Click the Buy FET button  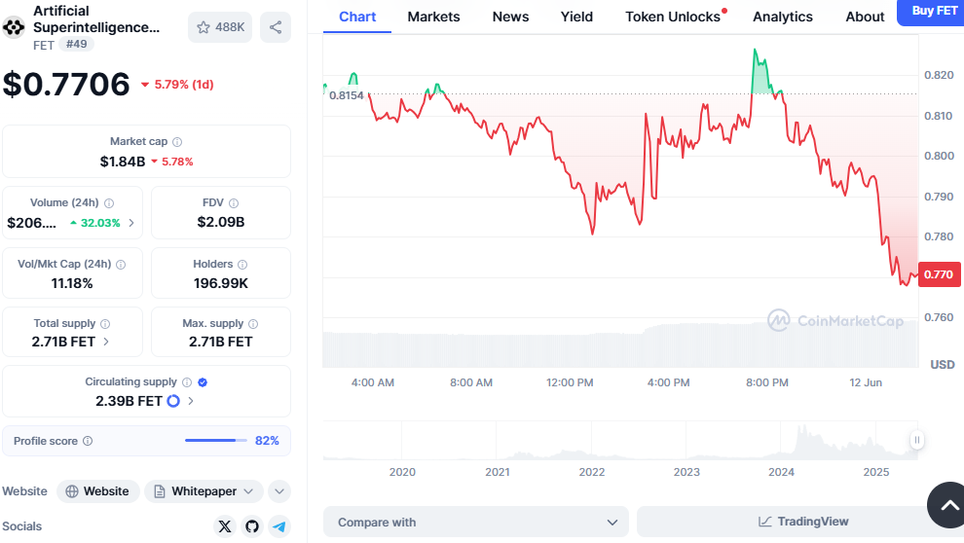[x=932, y=12]
